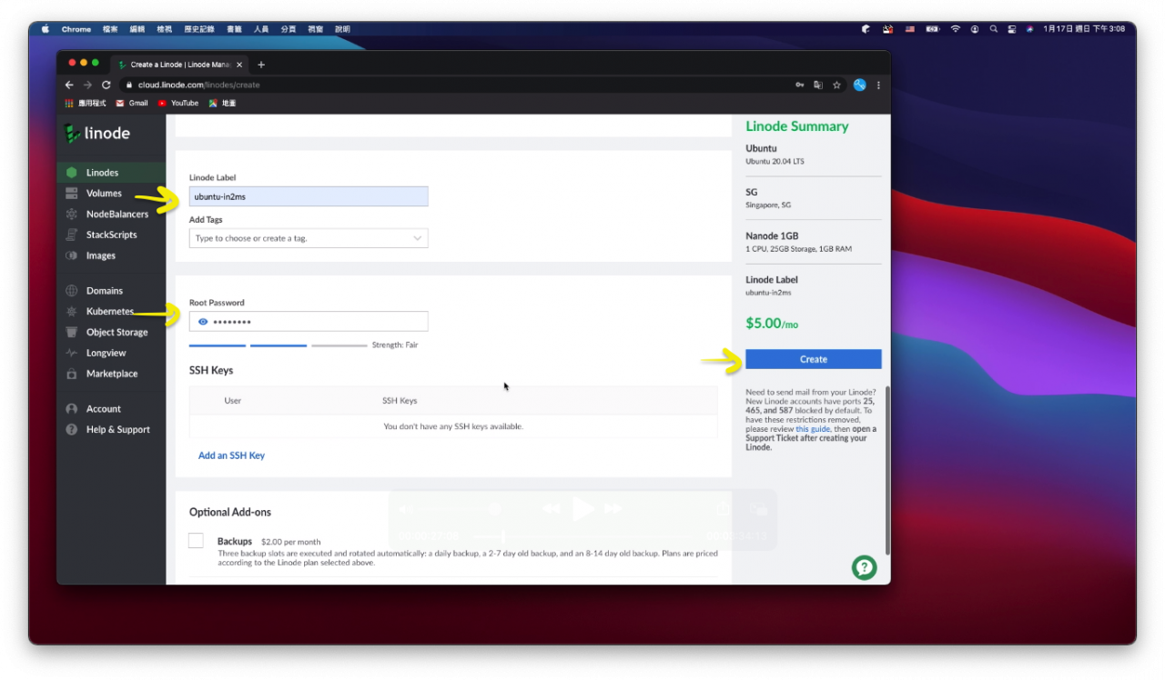The image size is (1165, 680).
Task: Show the root password with the eye icon
Action: coord(203,322)
